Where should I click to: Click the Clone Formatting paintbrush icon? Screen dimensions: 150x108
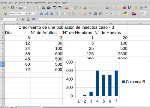click(x=85, y=7)
